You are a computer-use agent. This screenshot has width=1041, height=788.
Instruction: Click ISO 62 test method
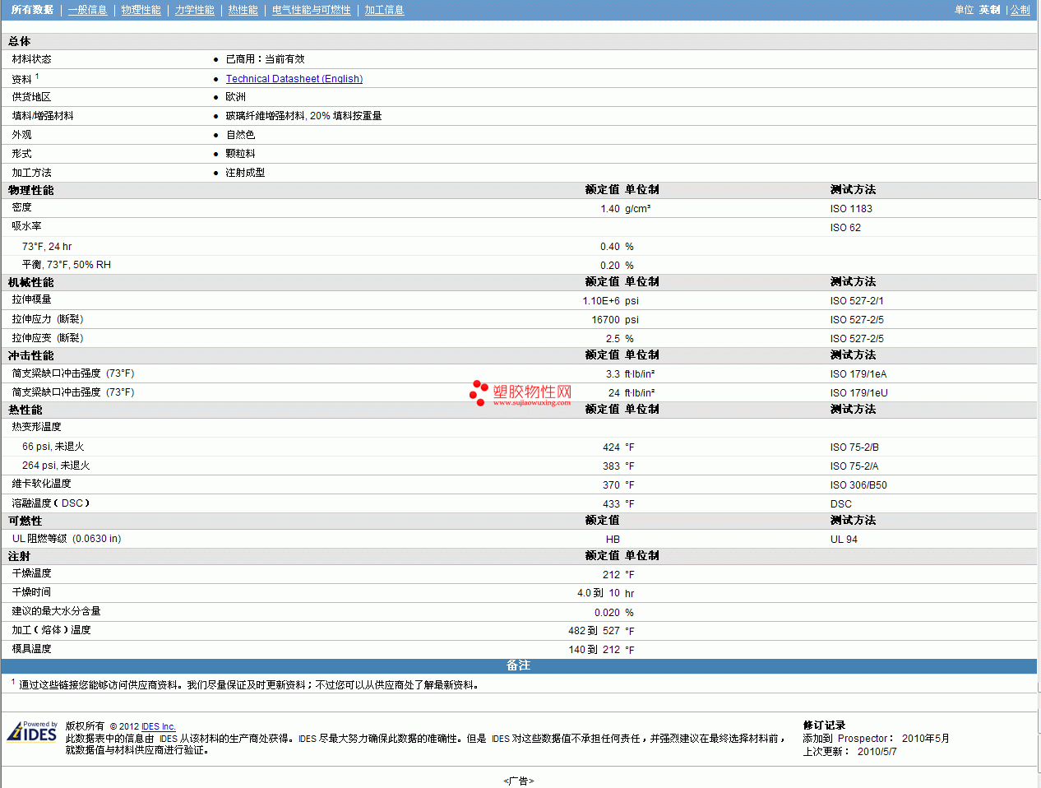pos(845,228)
